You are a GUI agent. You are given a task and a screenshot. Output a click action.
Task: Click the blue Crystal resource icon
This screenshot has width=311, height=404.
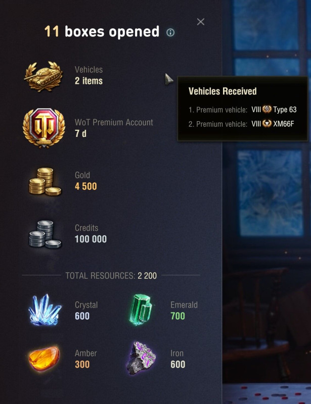pos(45,310)
